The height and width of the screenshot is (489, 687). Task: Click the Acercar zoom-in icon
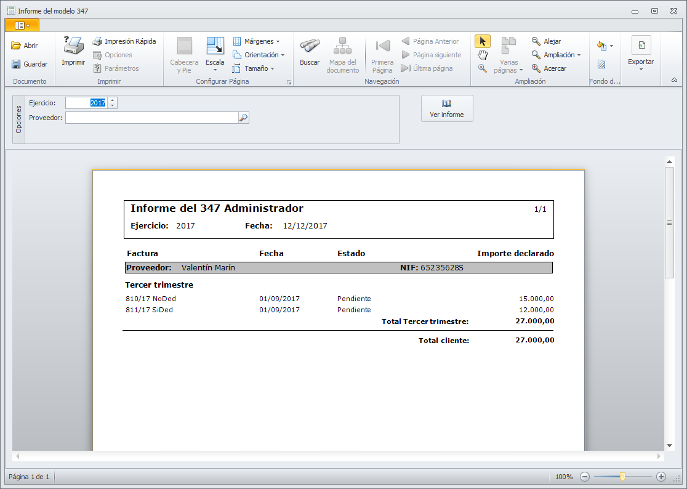point(536,68)
